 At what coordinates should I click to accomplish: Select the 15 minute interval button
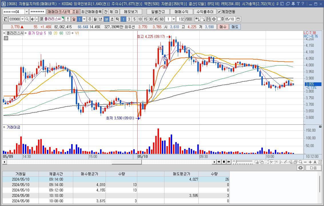pyautogui.click(x=146, y=19)
